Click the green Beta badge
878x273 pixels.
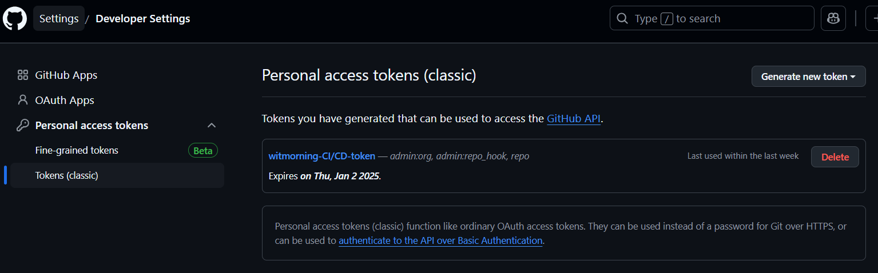point(203,151)
